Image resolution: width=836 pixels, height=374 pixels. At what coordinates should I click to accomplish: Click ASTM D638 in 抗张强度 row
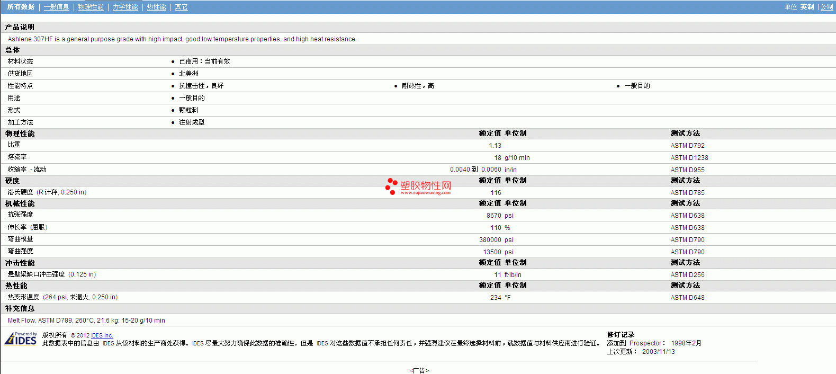688,216
